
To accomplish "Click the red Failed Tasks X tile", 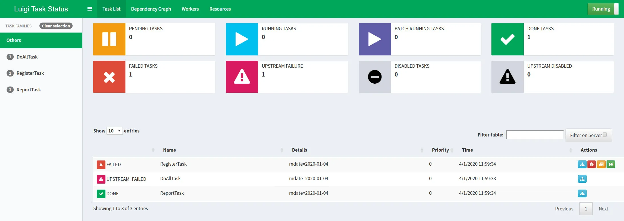I will (x=109, y=77).
